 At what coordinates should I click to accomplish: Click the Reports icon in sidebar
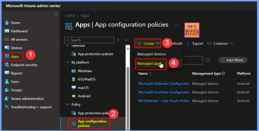click(x=7, y=73)
